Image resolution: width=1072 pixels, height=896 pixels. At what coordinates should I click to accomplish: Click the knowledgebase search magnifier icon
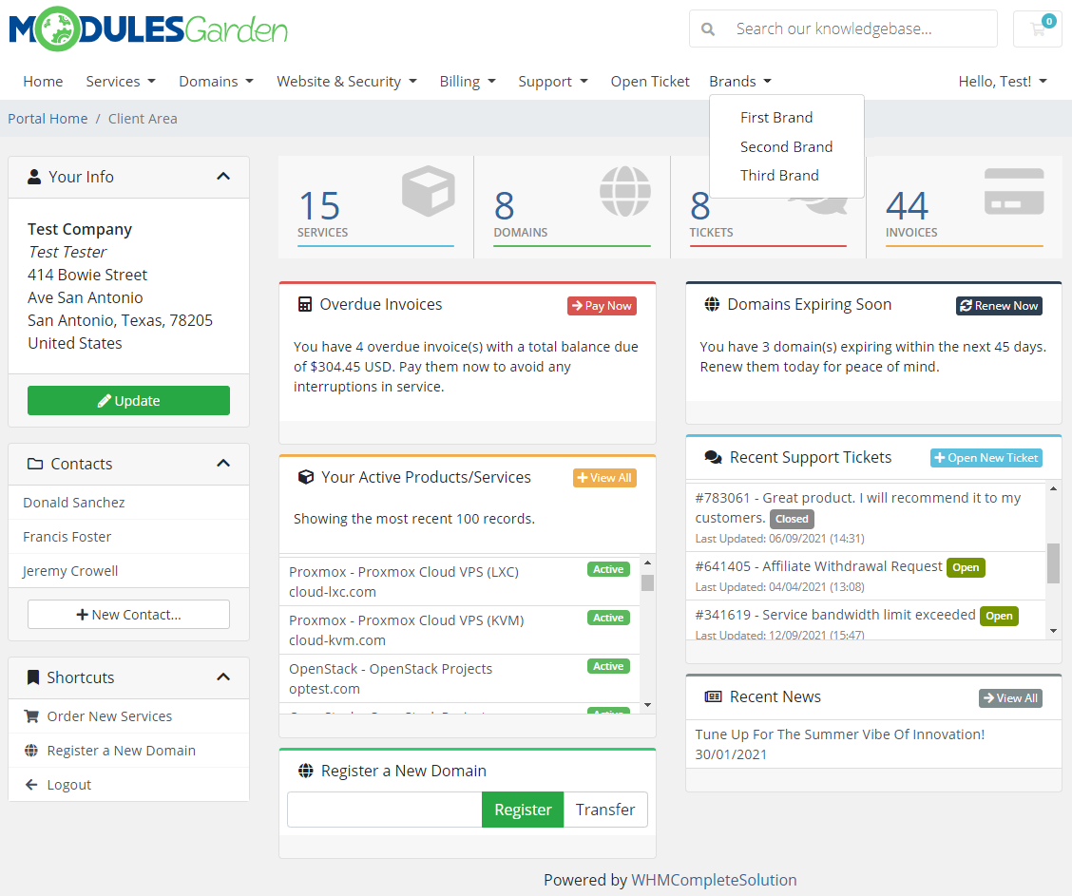click(708, 29)
